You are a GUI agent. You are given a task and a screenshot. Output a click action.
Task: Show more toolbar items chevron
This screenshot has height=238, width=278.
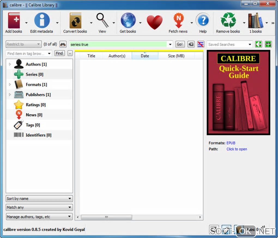[x=273, y=23]
